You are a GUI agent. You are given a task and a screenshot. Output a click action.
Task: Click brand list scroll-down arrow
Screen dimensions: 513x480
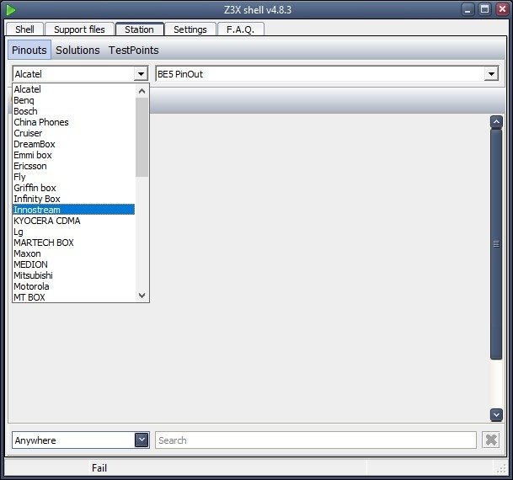[142, 296]
